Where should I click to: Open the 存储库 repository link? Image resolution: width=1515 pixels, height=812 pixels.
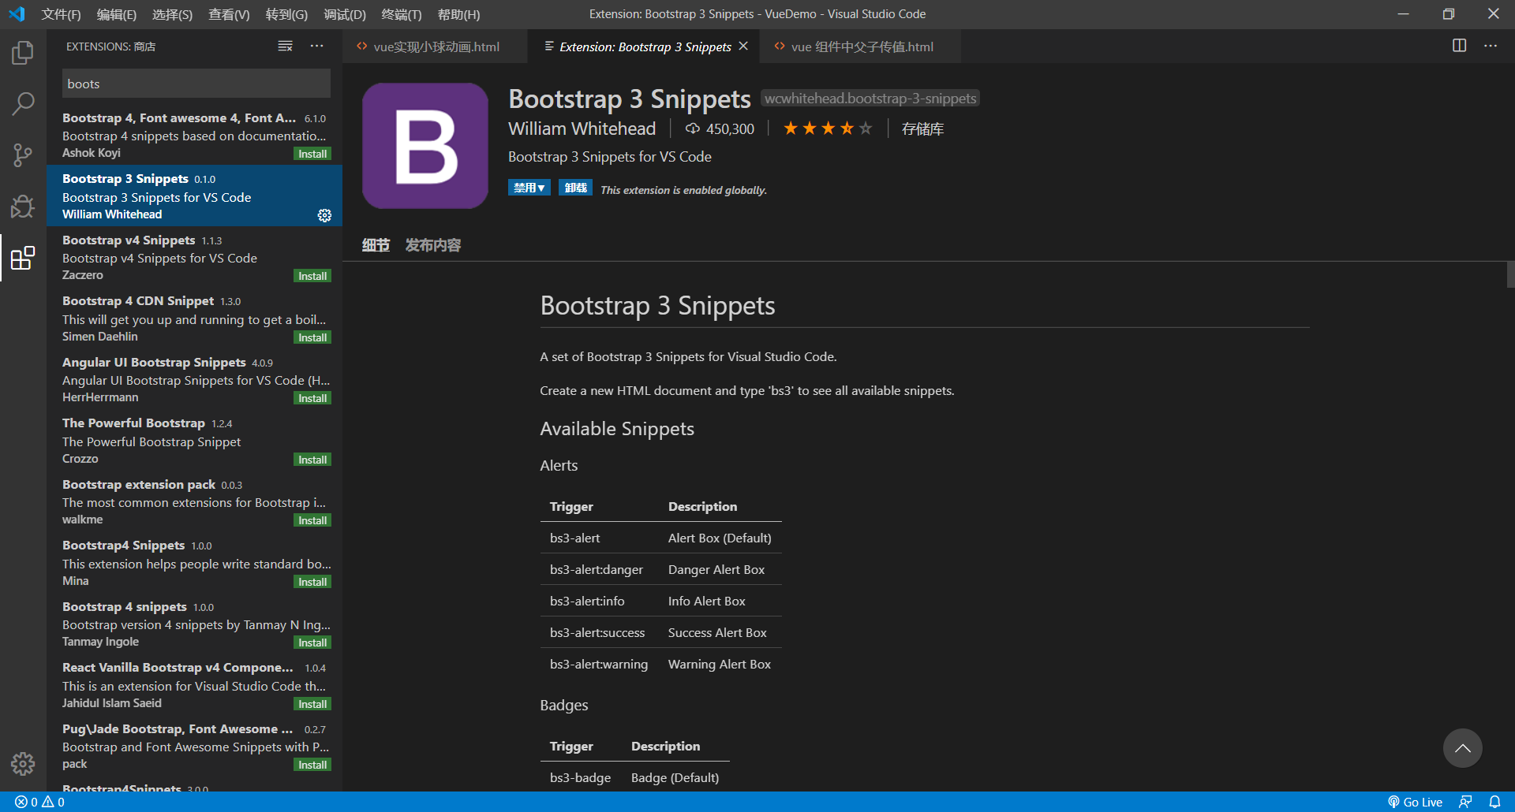(x=922, y=129)
